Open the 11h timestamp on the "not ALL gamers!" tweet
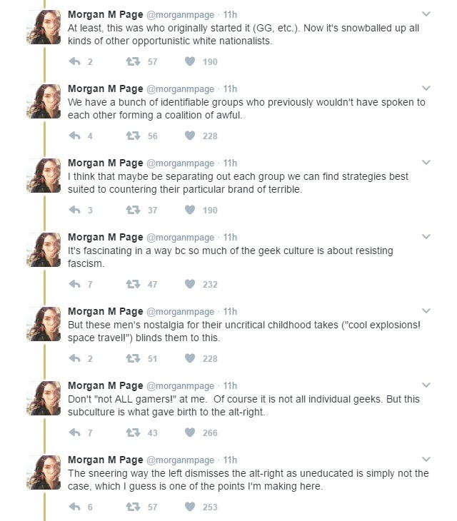The image size is (457, 521). coord(230,385)
